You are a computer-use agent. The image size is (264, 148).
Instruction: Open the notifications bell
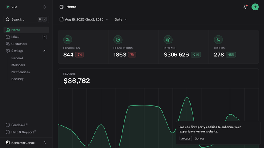245,7
